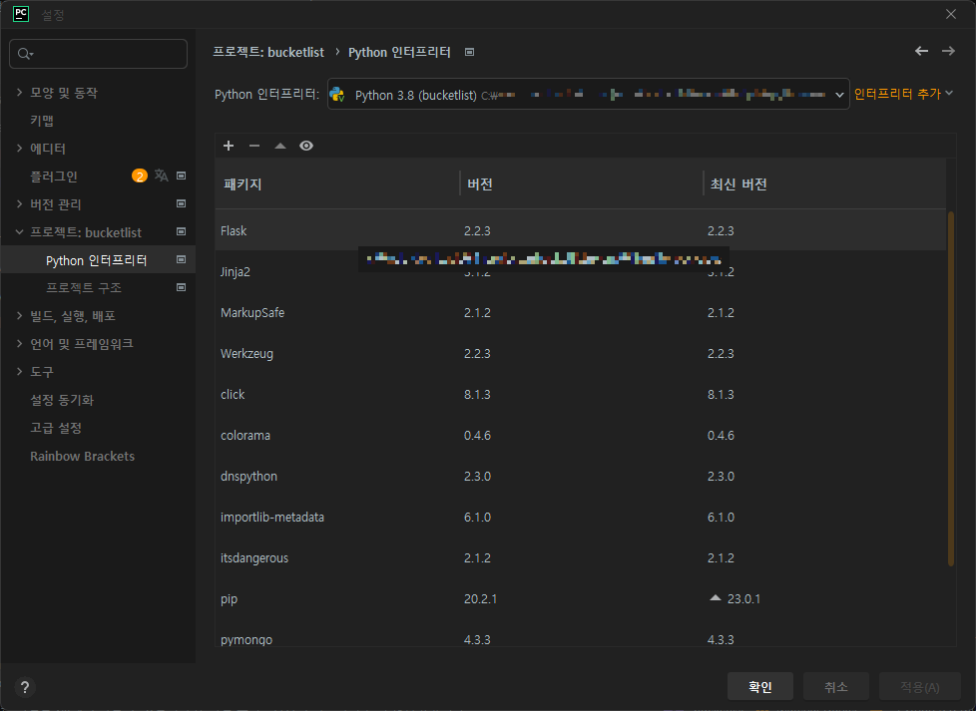976x711 pixels.
Task: Close the settings dialog with X
Action: coord(950,14)
